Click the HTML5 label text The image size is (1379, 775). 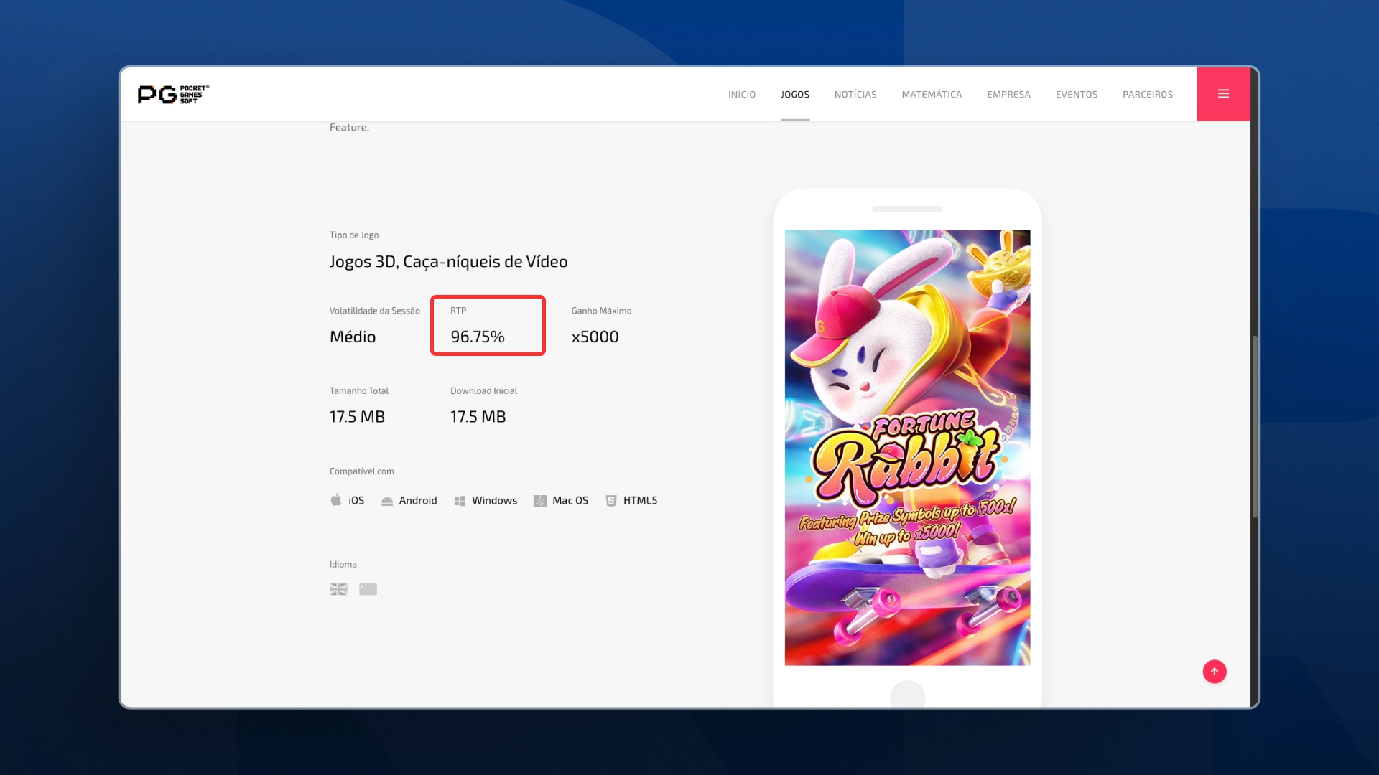click(640, 501)
